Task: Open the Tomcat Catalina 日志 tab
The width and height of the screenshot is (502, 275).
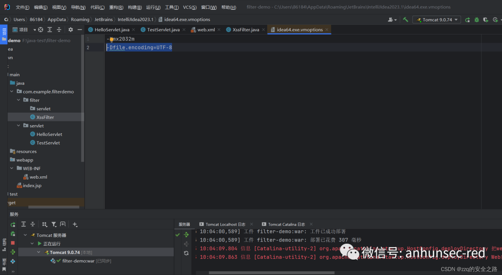Action: click(286, 224)
